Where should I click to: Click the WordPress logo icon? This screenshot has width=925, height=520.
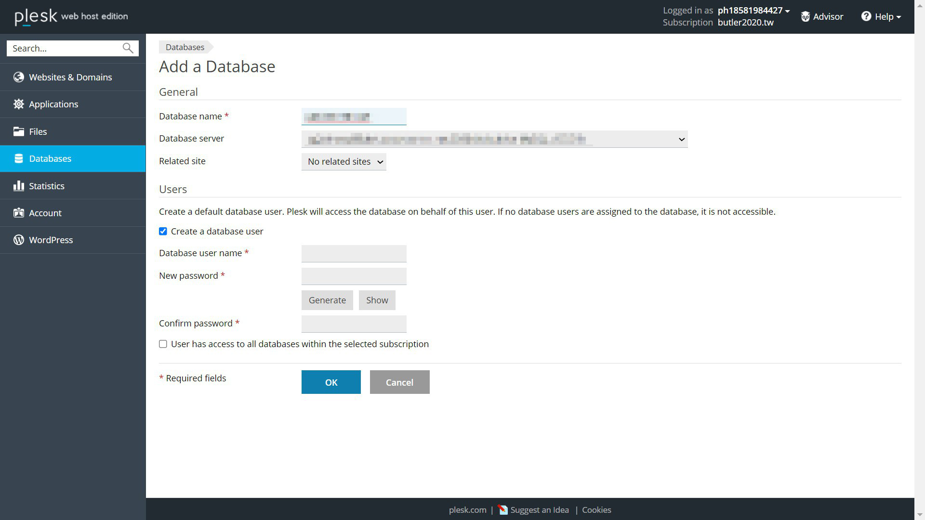[18, 240]
